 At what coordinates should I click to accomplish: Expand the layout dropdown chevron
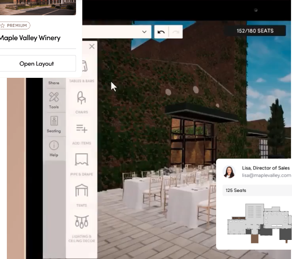coord(145,32)
